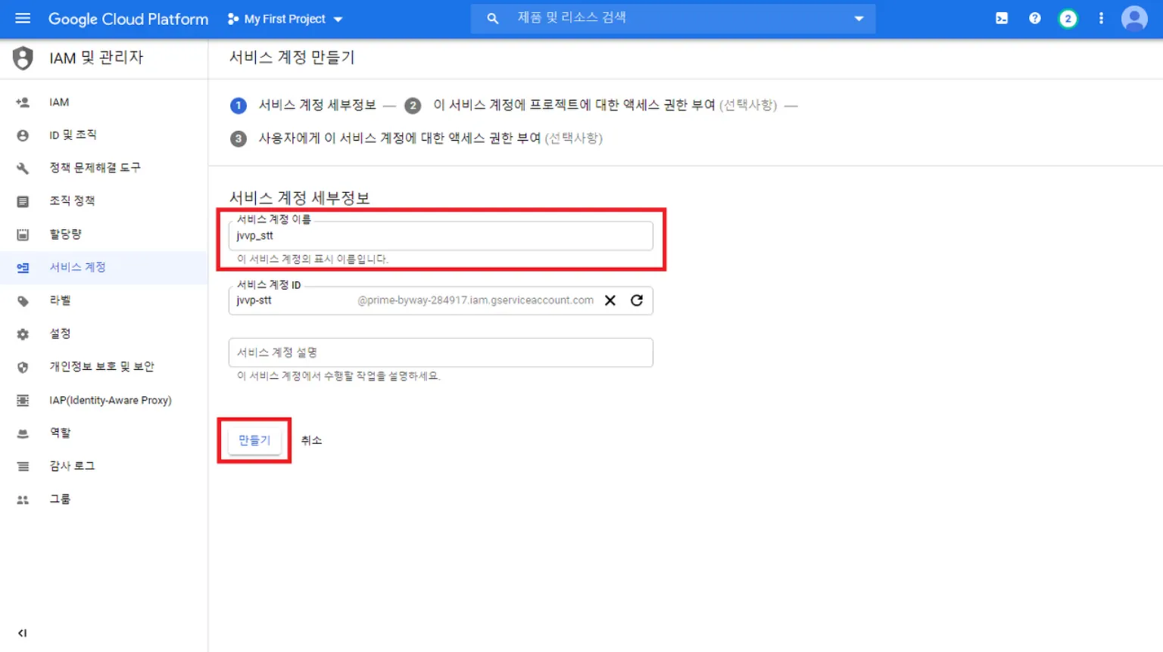Click the ID 및 조직 sidebar icon
This screenshot has width=1163, height=652.
[x=23, y=135]
